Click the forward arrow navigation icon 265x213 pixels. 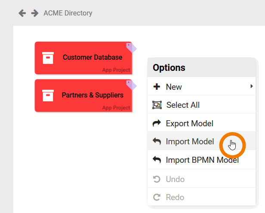click(x=34, y=13)
